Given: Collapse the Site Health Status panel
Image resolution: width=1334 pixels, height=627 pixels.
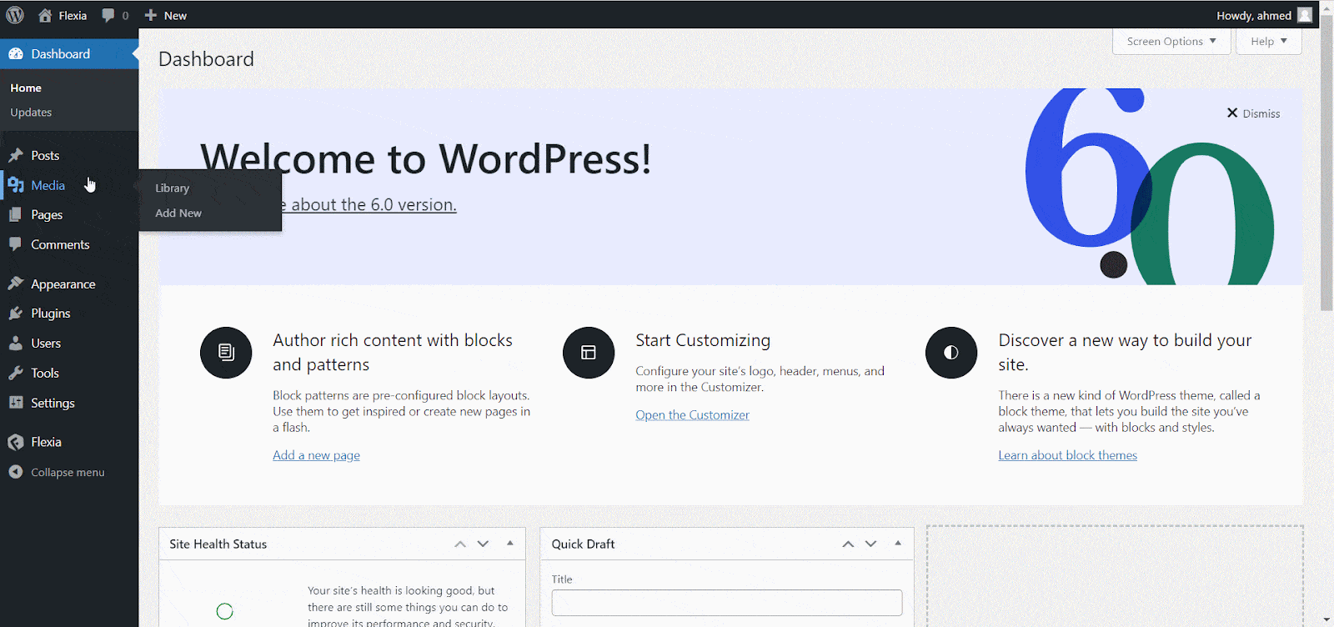Looking at the screenshot, I should pos(510,544).
